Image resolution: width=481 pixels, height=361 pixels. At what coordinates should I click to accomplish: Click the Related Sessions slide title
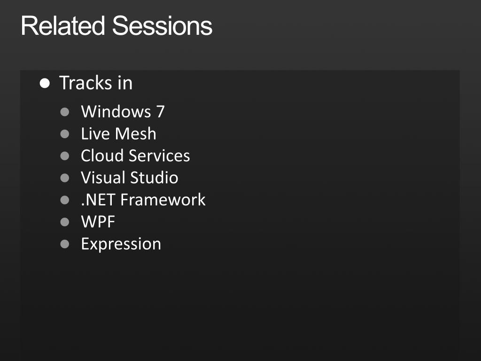pyautogui.click(x=116, y=26)
